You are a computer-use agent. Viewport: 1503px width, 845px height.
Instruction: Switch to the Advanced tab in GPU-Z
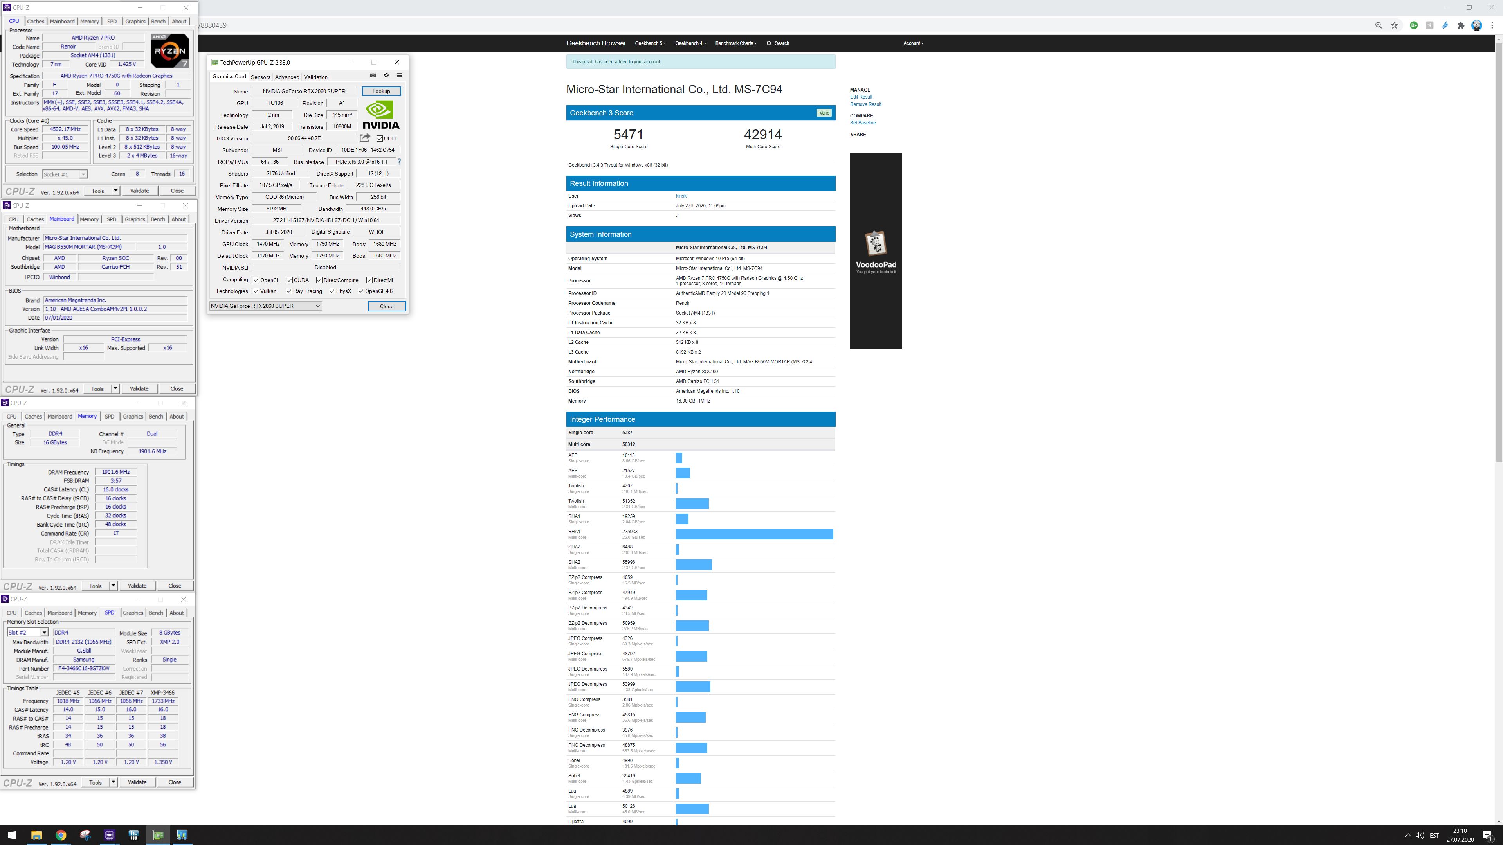[x=287, y=77]
